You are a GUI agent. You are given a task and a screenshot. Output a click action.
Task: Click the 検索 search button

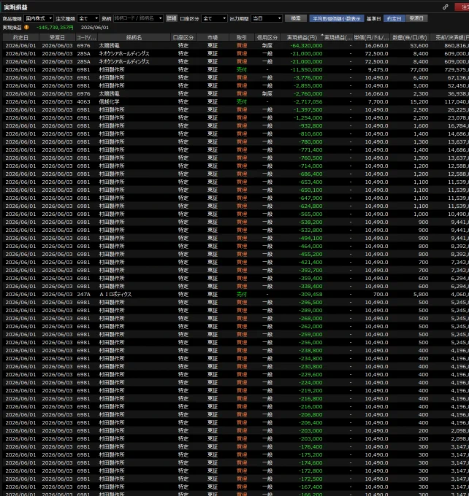click(296, 18)
